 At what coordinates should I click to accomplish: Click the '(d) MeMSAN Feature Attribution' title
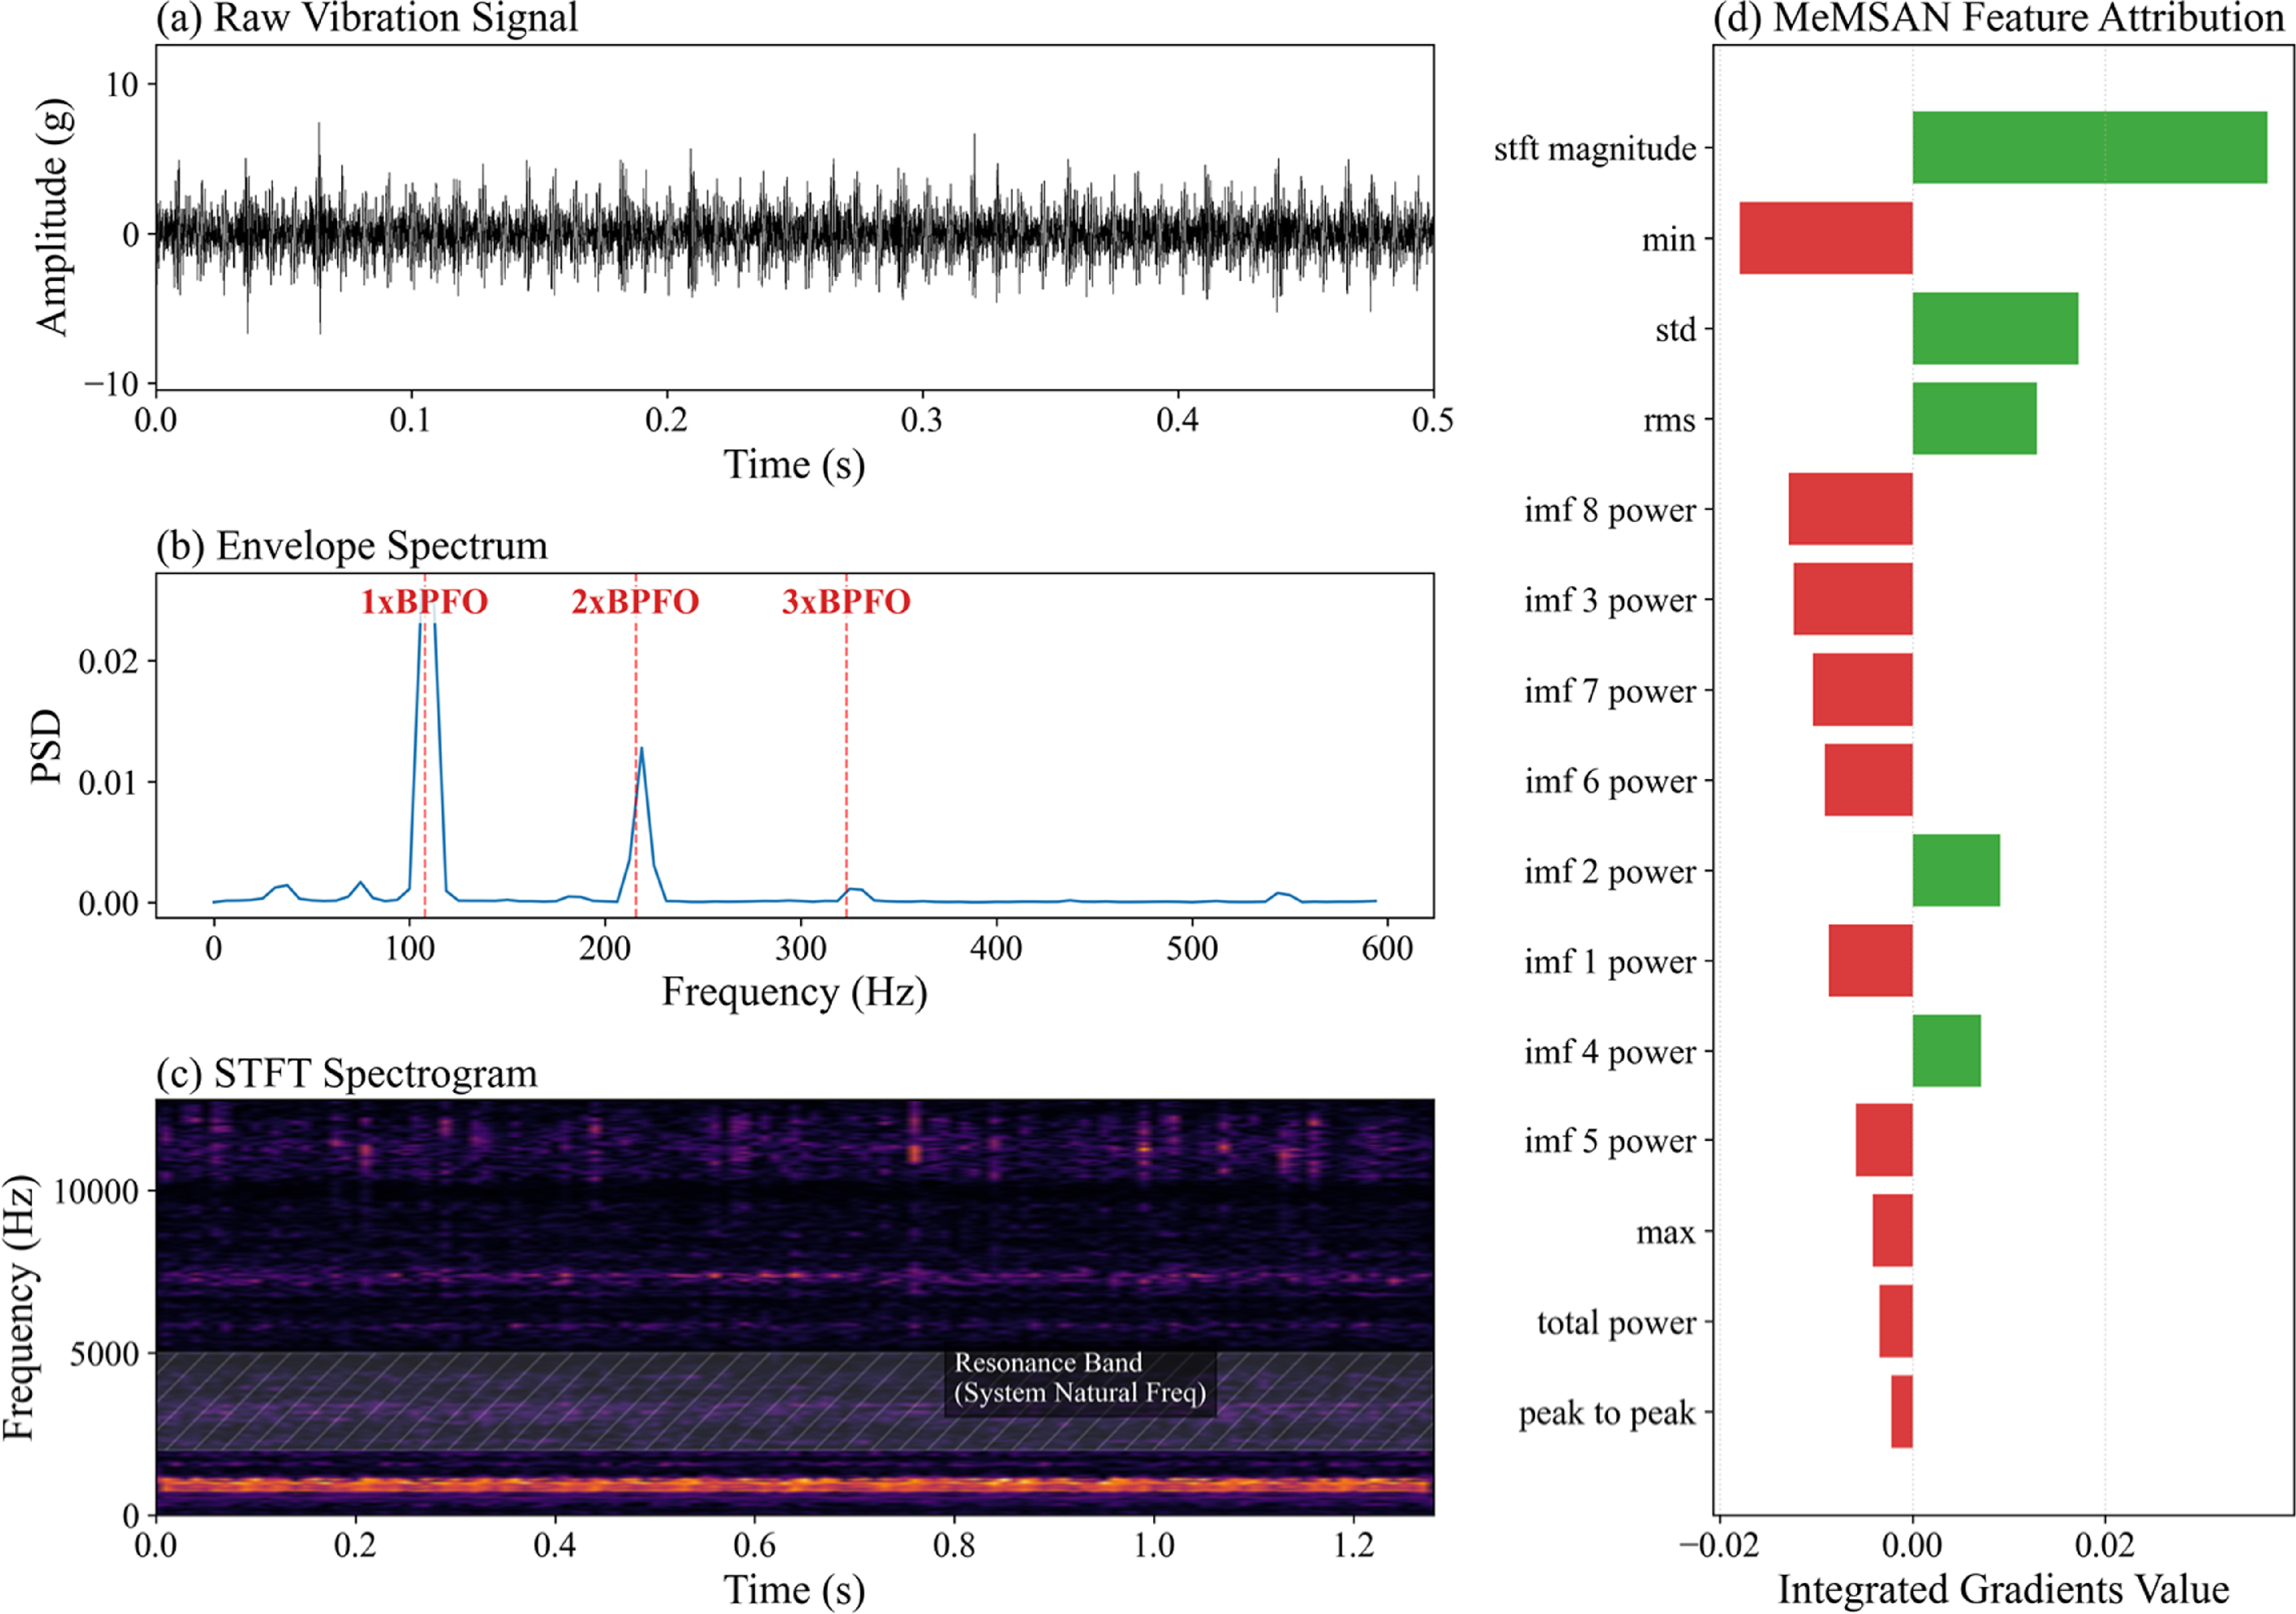tap(1999, 18)
